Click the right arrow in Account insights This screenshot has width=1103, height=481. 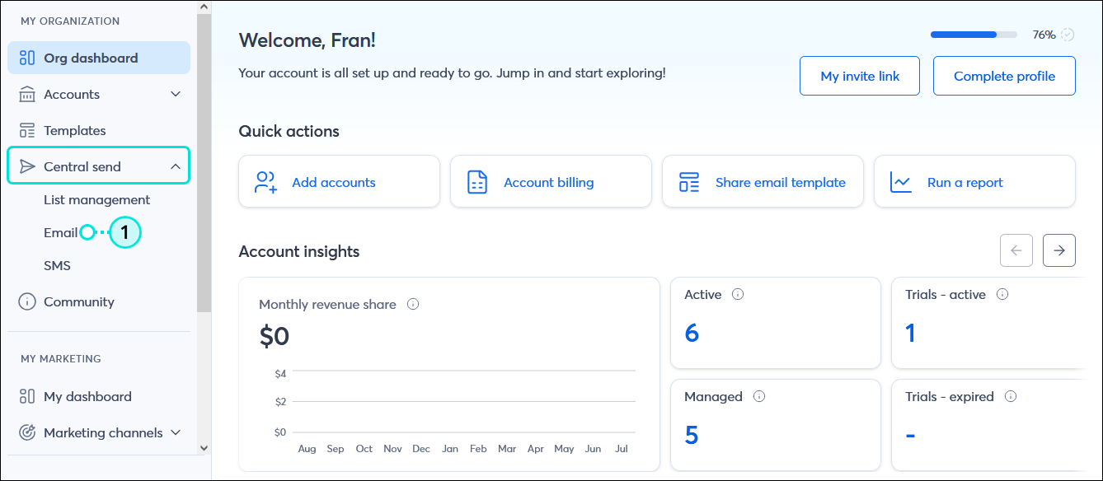pos(1058,250)
